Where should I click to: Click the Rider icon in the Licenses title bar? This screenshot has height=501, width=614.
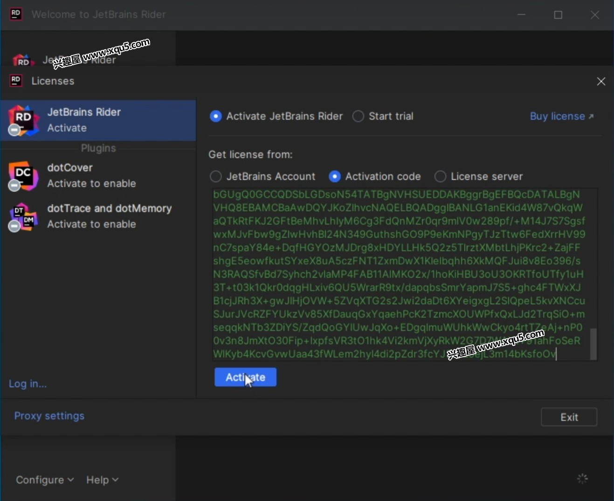[x=16, y=81]
